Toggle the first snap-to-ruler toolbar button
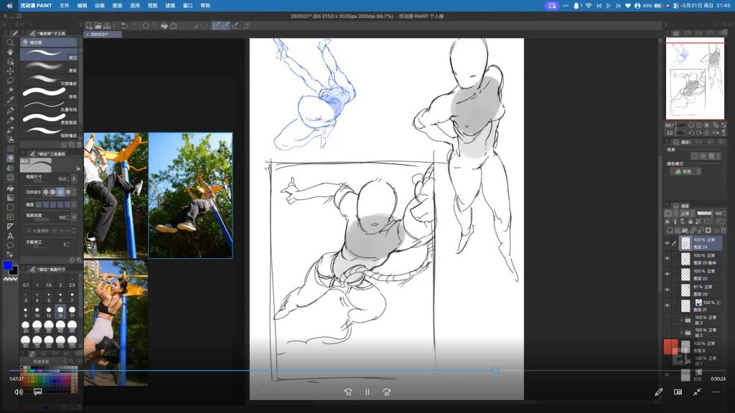 pyautogui.click(x=216, y=26)
